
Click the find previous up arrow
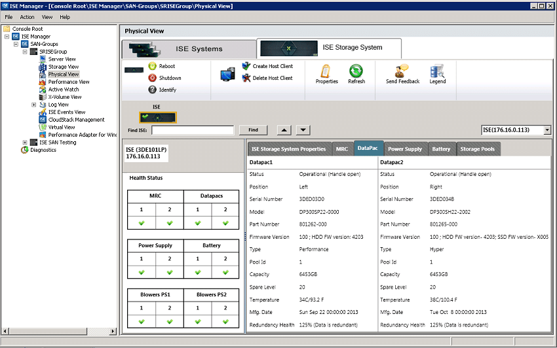click(284, 130)
